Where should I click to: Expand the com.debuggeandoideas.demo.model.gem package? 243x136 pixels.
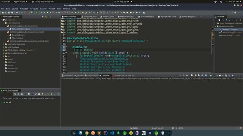pos(6,41)
